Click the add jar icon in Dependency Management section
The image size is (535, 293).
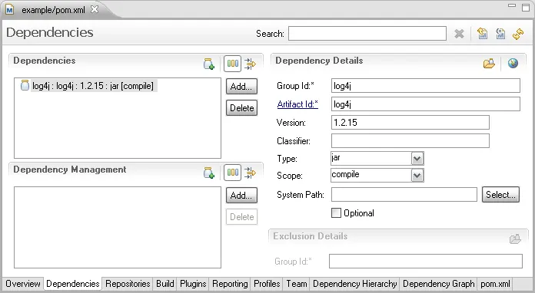(x=208, y=173)
